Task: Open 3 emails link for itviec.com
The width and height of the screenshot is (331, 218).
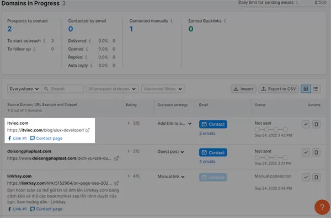Action: click(207, 134)
